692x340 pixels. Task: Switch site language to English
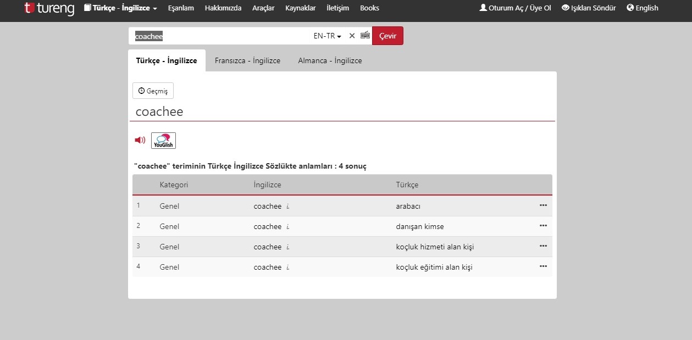pos(642,8)
